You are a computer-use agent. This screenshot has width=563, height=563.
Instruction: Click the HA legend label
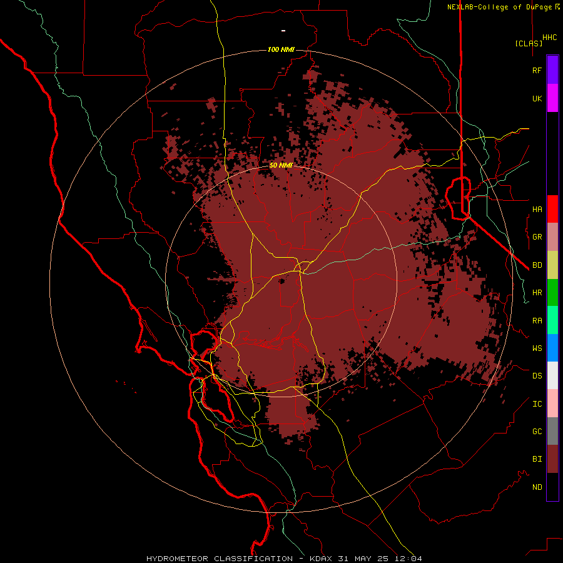(x=537, y=209)
